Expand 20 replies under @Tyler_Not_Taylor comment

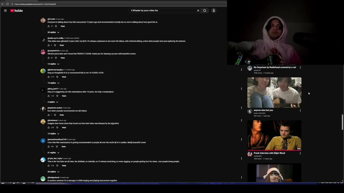53,172
